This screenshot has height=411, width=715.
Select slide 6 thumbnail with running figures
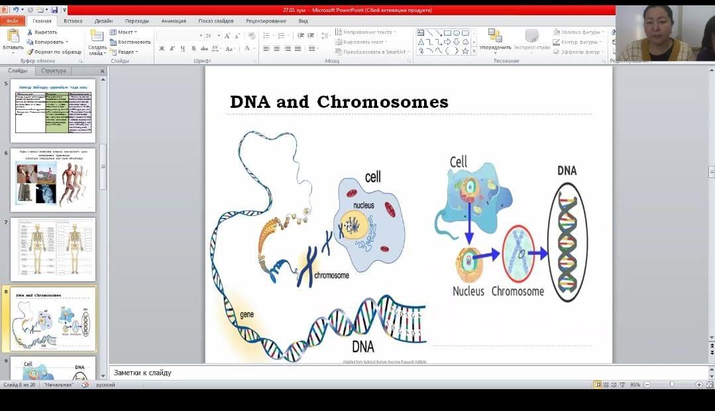tap(53, 180)
